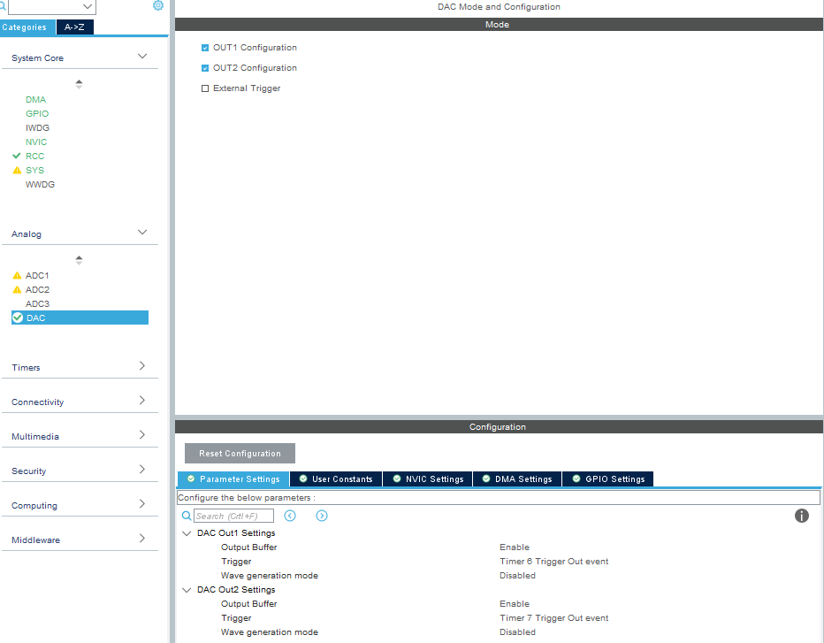This screenshot has height=643, width=824.
Task: Click the warning icon next to SYS
Action: coord(17,171)
